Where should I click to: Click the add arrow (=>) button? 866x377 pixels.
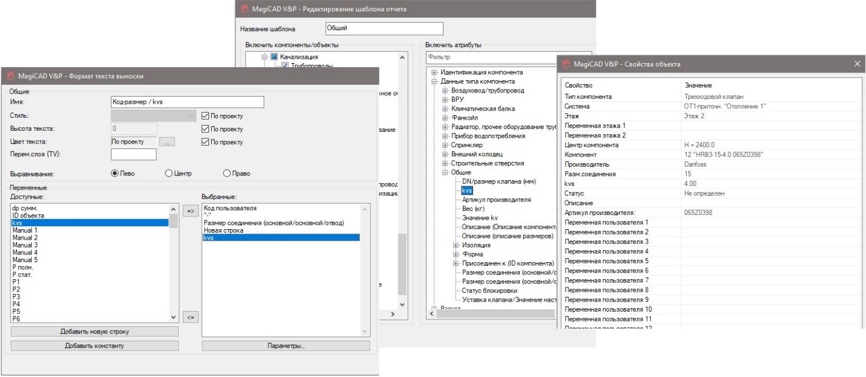coord(190,211)
